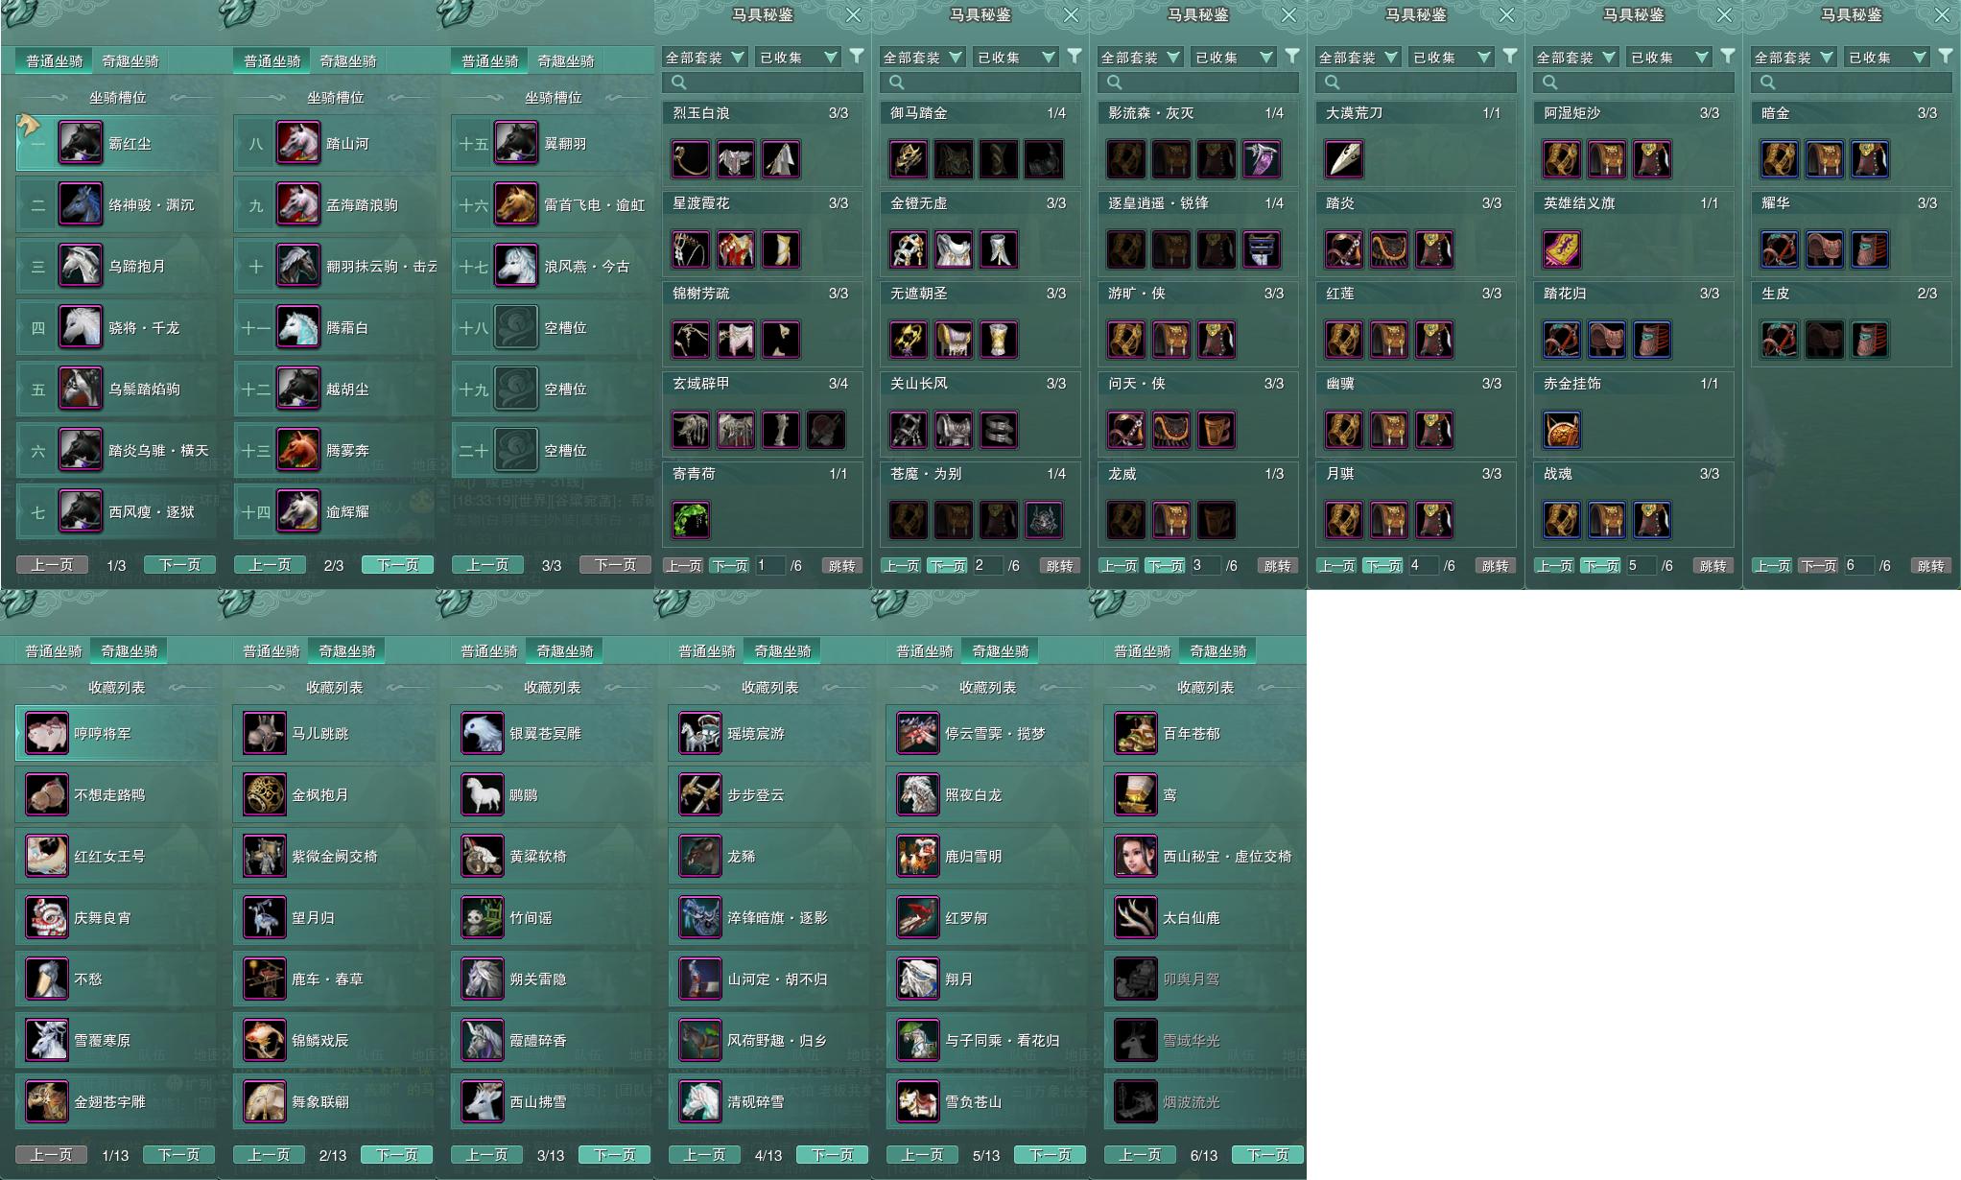This screenshot has height=1180, width=1961.
Task: Select 普通坐骑 tab in 翼翻羽 panel
Action: point(490,60)
